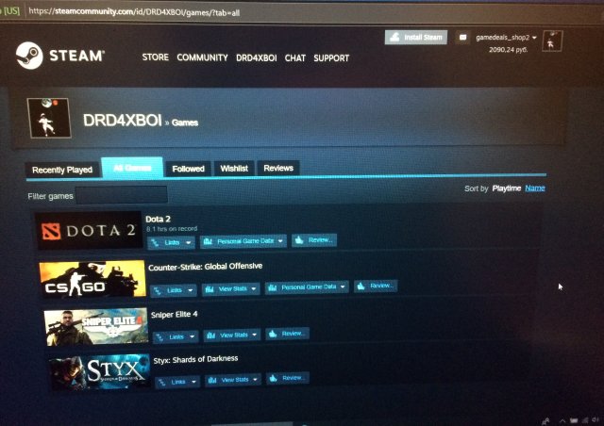Click the account avatar in header
Viewport: 604px width, 426px height.
click(x=552, y=41)
